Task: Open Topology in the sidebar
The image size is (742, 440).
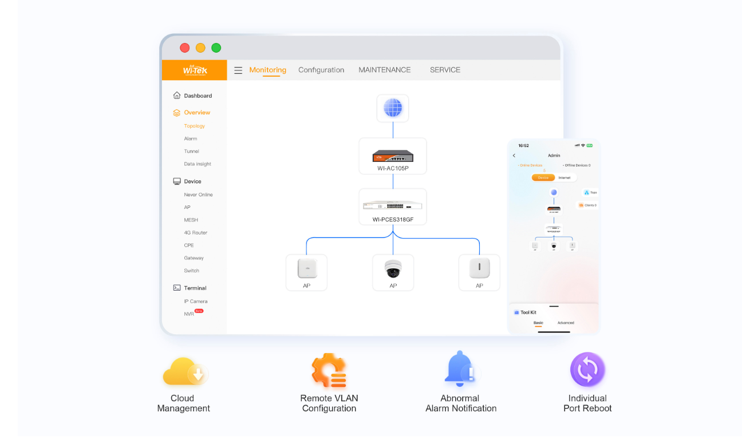Action: [x=195, y=126]
